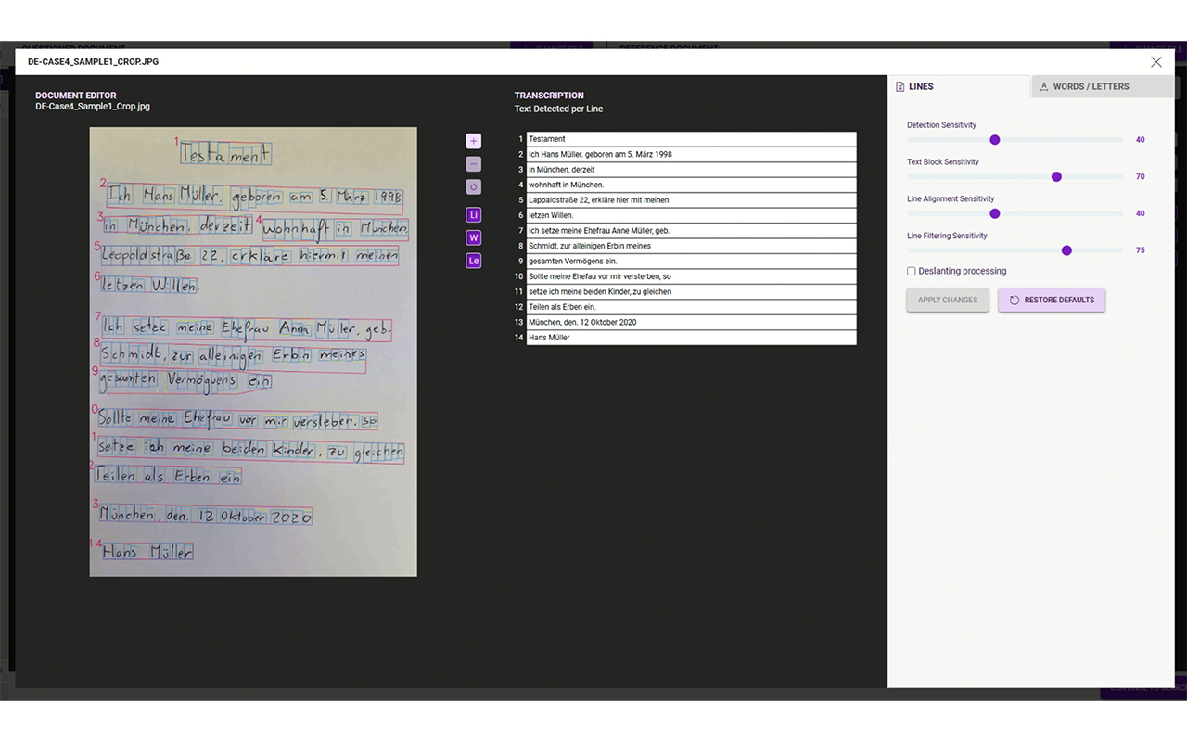The height and width of the screenshot is (742, 1187).
Task: Click the Apply Changes button
Action: pos(948,300)
